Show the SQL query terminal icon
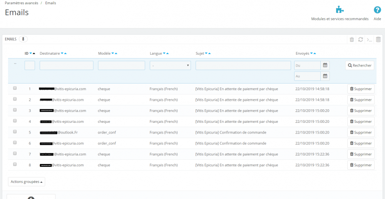This screenshot has height=199, width=385. click(369, 40)
